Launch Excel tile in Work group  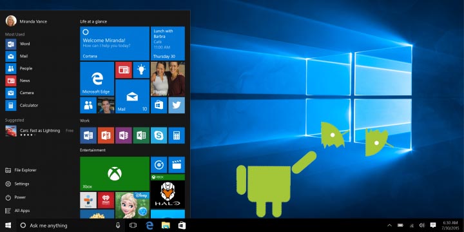coord(141,135)
